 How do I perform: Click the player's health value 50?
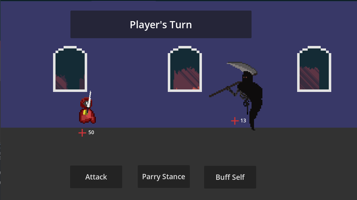[x=91, y=133]
